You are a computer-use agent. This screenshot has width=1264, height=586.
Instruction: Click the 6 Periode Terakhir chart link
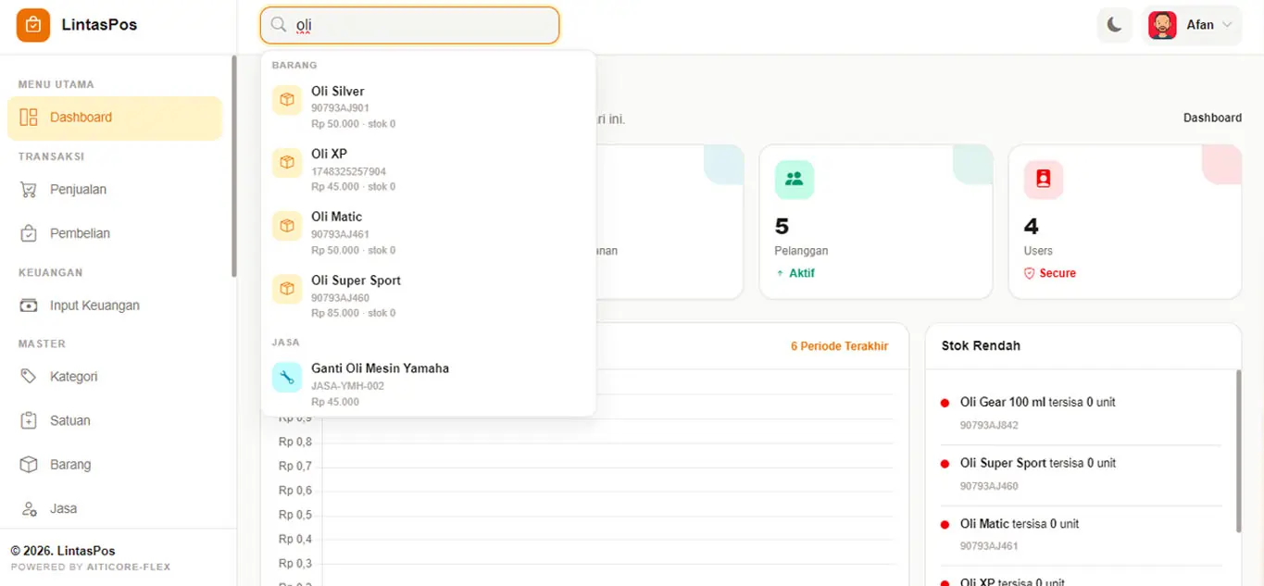point(839,346)
